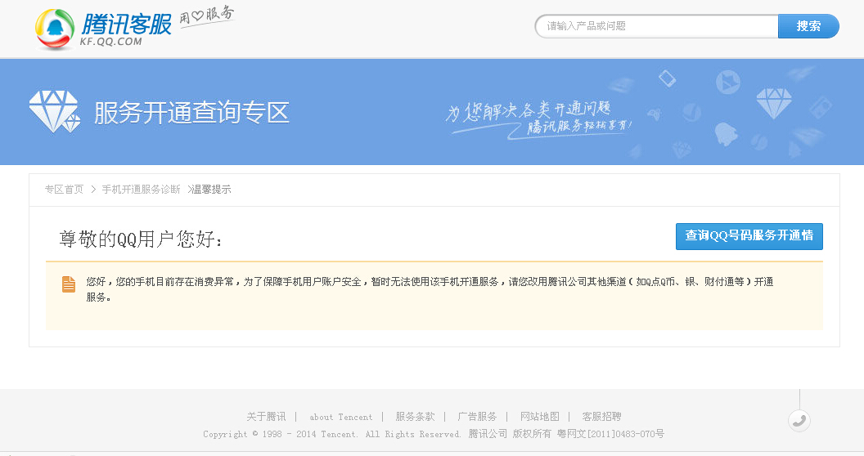Open the 腾讯客服 KF.QQ.COM logo text
This screenshot has height=456, width=864.
coord(126,30)
